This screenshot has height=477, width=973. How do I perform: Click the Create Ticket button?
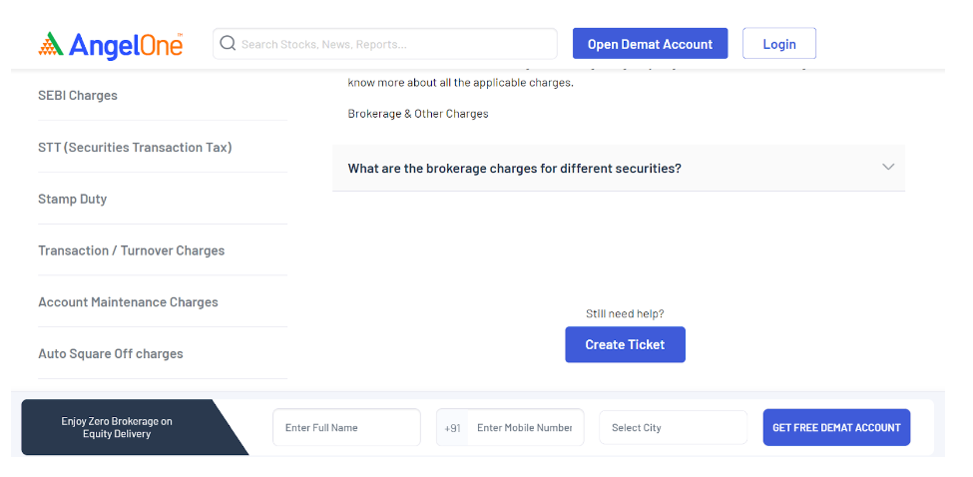click(625, 344)
